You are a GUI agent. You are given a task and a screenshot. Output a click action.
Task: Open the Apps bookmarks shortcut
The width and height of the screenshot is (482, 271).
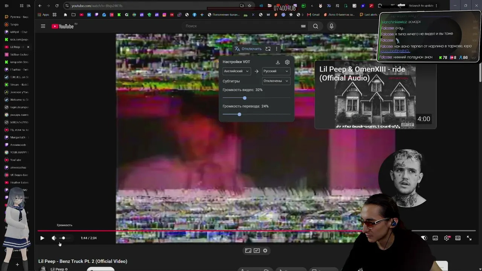click(x=43, y=15)
